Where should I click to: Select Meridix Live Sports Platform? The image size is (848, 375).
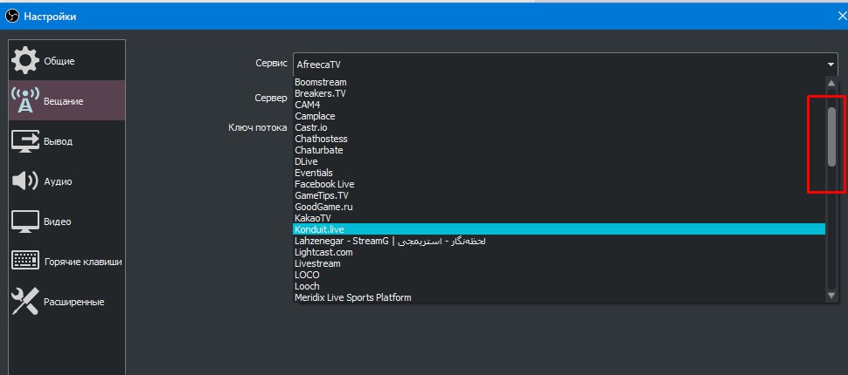559,297
